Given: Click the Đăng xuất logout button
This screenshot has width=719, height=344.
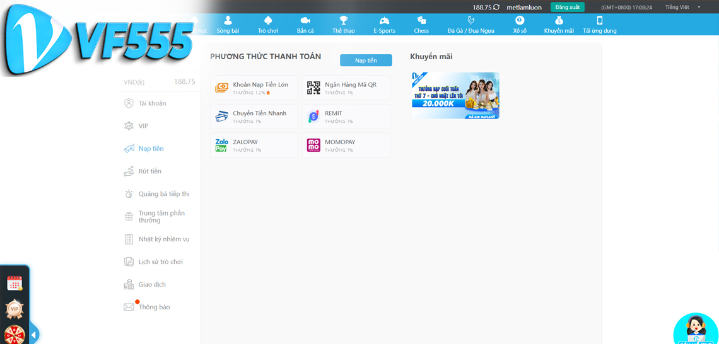Looking at the screenshot, I should (x=567, y=8).
